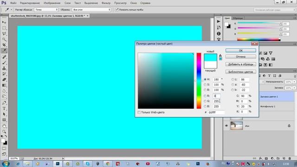Image resolution: width=297 pixels, height=167 pixels.
Task: Select the Rectangular Marquee tool
Action: [4, 28]
